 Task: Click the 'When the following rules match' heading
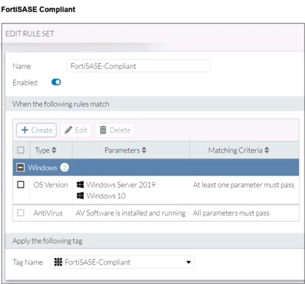pyautogui.click(x=61, y=104)
